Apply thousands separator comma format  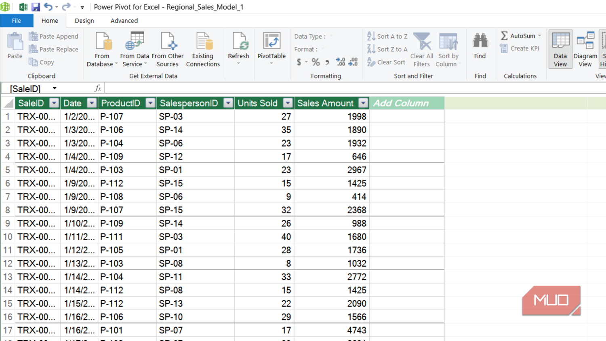tap(327, 62)
